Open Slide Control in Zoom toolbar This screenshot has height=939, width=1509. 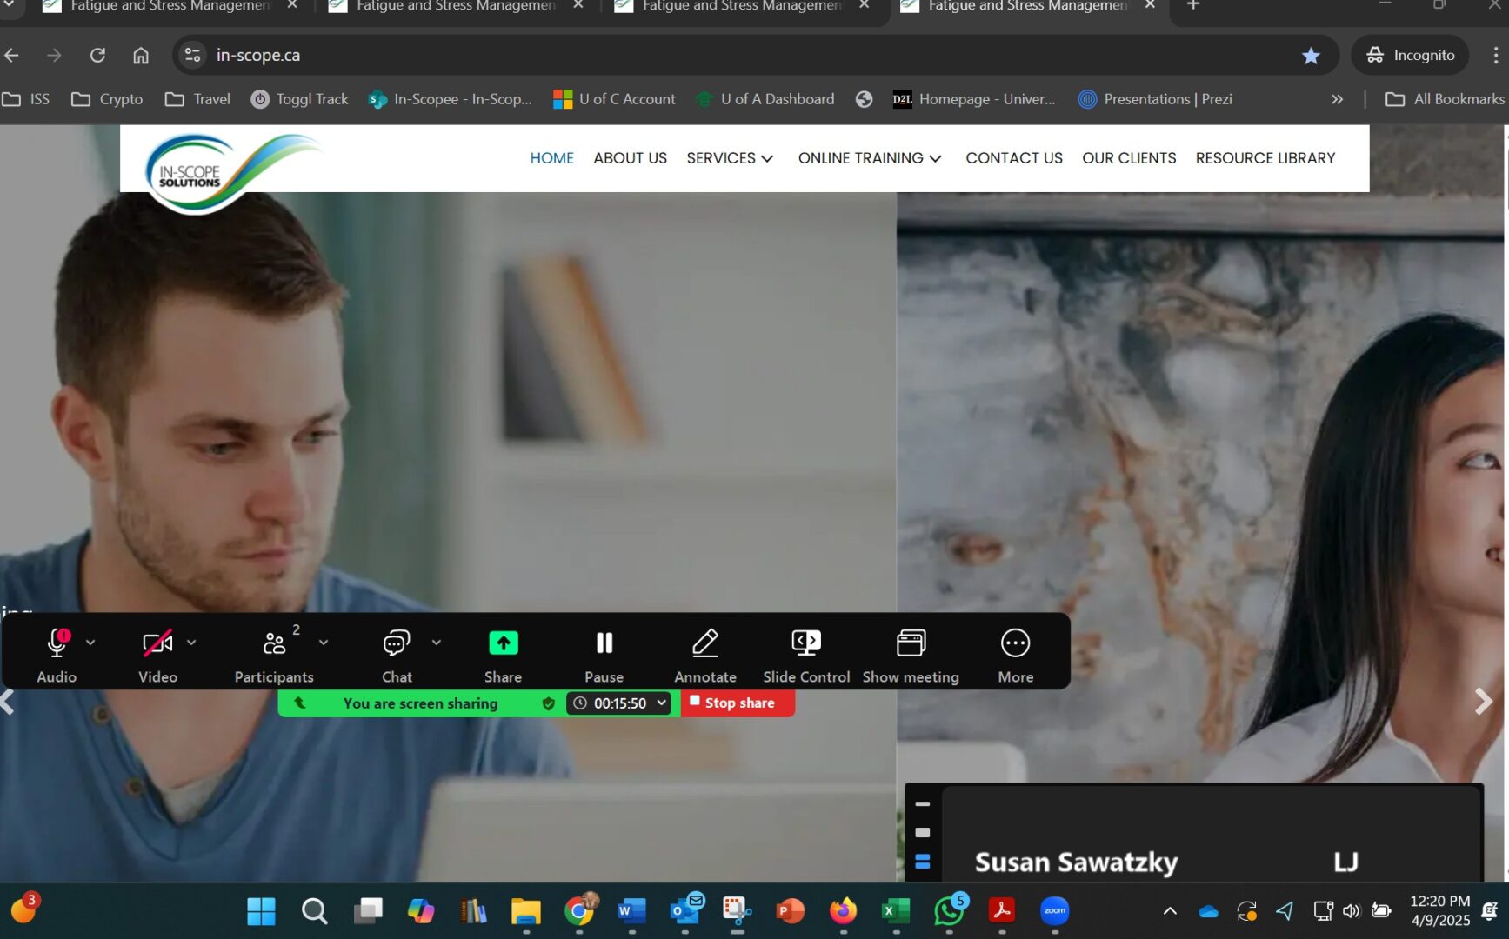click(805, 644)
